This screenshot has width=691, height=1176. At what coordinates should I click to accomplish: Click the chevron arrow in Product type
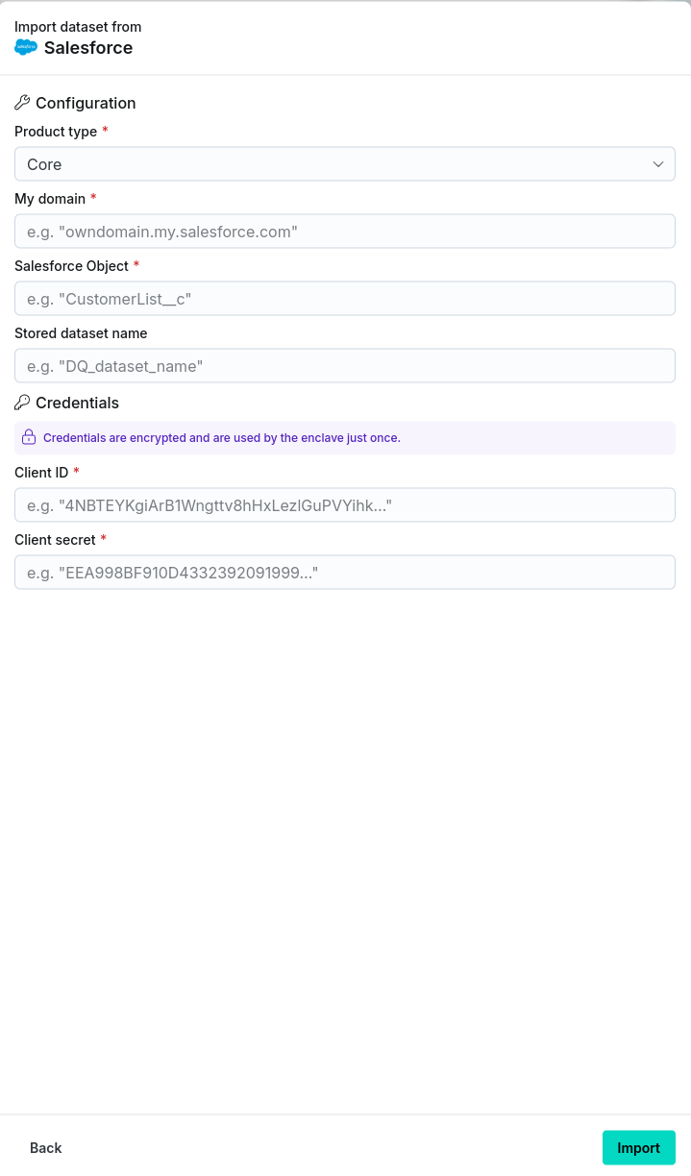pos(658,164)
